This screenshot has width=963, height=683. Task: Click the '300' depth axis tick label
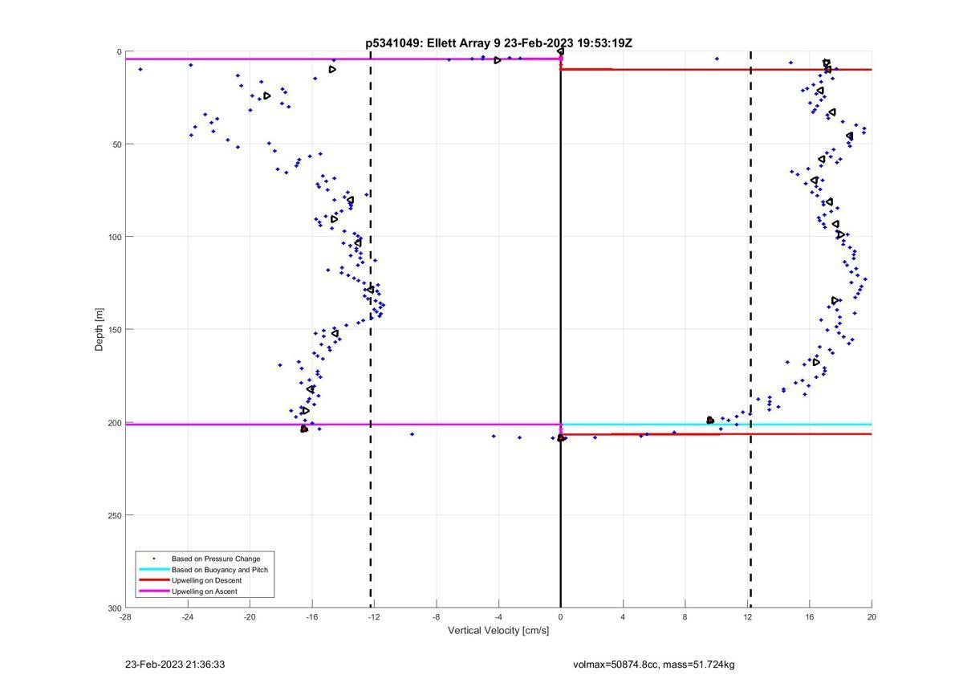(x=115, y=608)
